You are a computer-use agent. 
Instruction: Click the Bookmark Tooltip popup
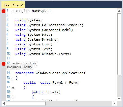point(19,67)
